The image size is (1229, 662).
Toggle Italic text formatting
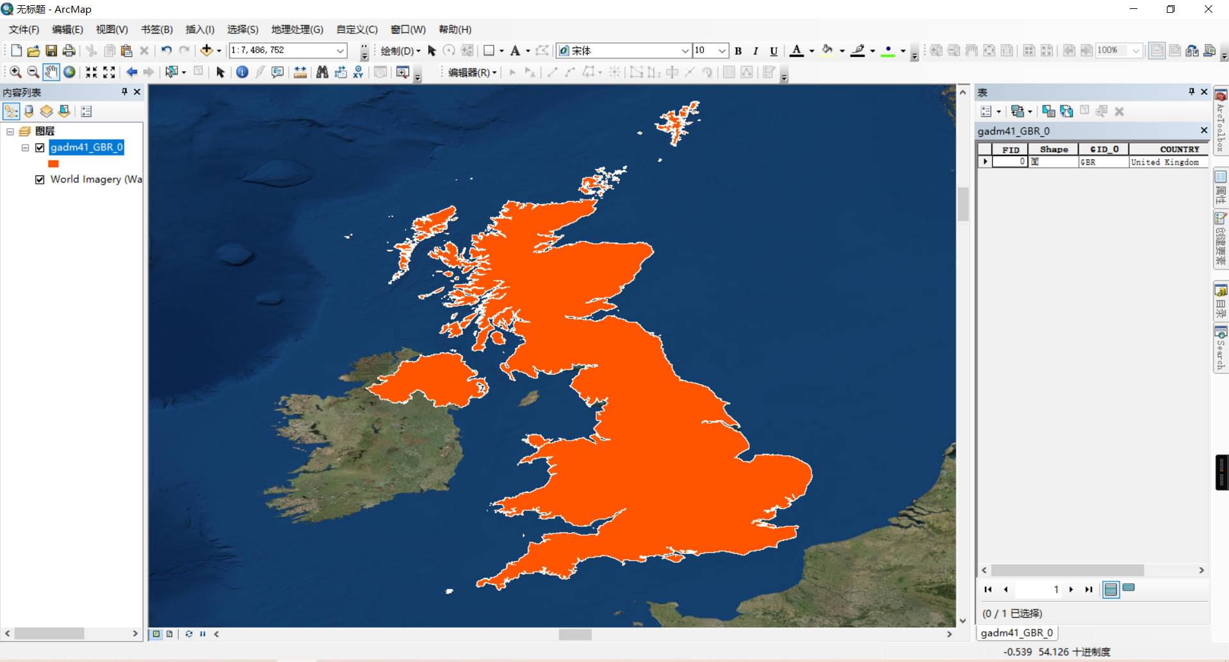756,51
